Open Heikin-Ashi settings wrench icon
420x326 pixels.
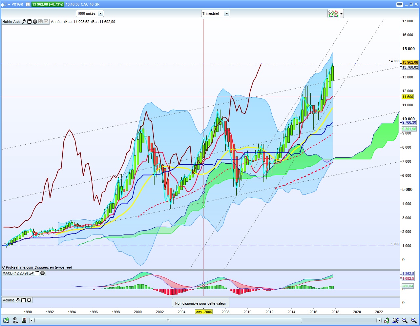pos(24,22)
